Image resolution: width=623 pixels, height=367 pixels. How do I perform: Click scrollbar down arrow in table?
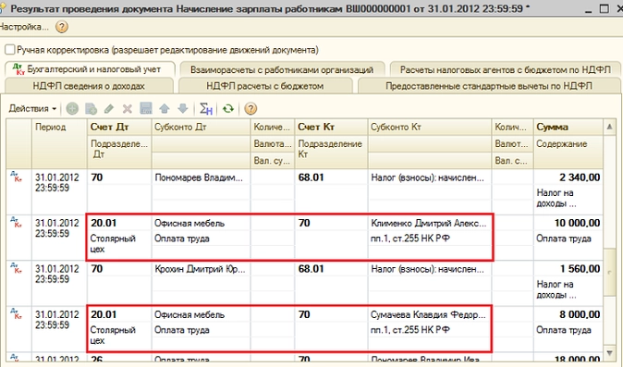tap(609, 353)
